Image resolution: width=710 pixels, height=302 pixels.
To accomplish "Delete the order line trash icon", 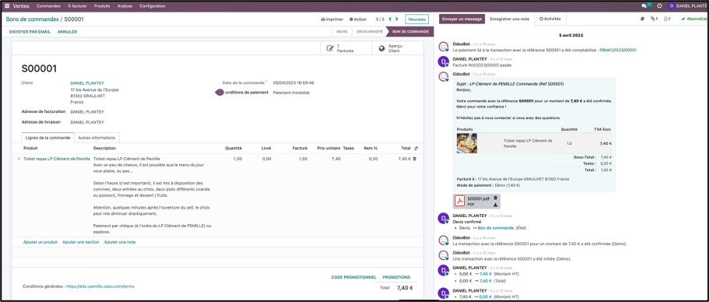I will [414, 159].
